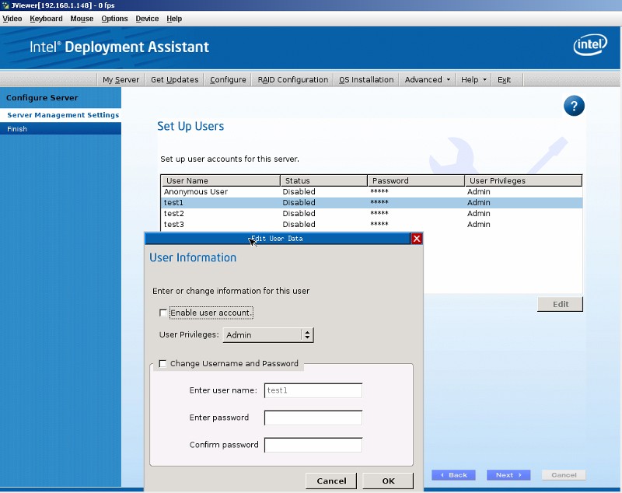The width and height of the screenshot is (622, 493).
Task: Click the Confirm password field
Action: (x=313, y=445)
